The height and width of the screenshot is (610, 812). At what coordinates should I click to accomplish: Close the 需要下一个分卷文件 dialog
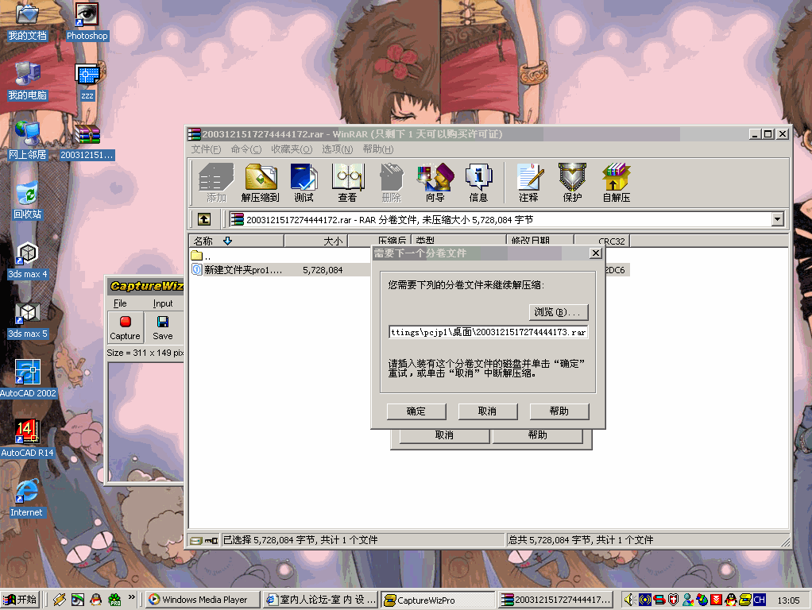click(x=596, y=253)
